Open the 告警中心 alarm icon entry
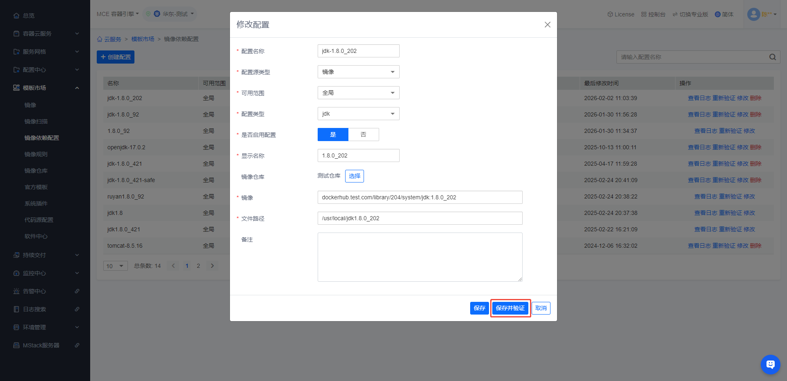787x381 pixels. tap(16, 291)
